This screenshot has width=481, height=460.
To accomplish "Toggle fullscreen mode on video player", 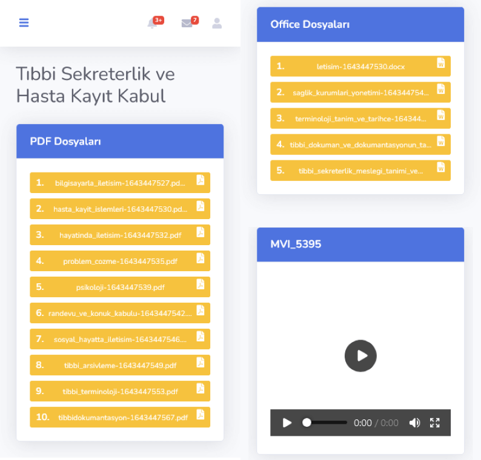I will (x=434, y=423).
